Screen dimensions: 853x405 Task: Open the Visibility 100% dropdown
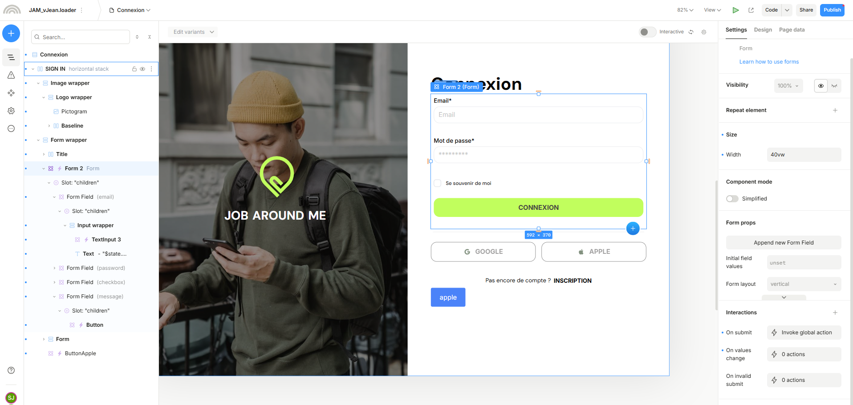pos(788,86)
